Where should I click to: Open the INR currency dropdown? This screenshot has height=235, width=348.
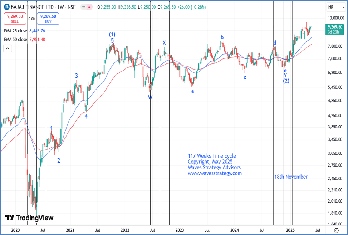pos(336,7)
